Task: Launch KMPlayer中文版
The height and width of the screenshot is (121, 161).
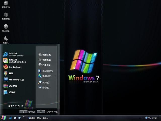Action: pos(13,80)
